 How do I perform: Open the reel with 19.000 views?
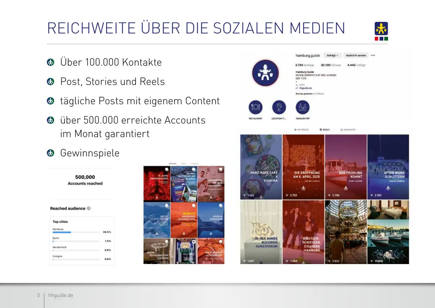(388, 232)
